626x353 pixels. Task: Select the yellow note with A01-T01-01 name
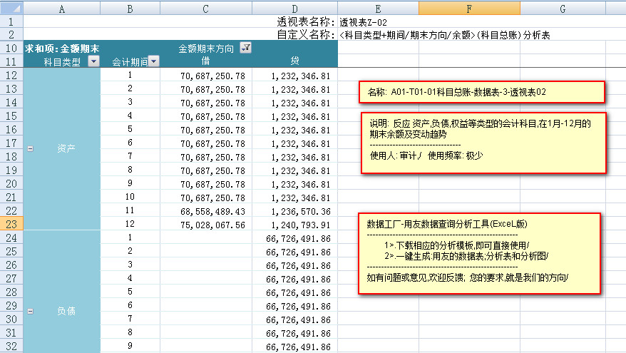(482, 92)
